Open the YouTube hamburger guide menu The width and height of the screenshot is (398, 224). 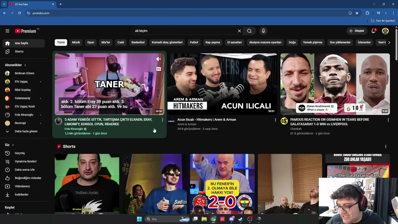click(x=7, y=31)
